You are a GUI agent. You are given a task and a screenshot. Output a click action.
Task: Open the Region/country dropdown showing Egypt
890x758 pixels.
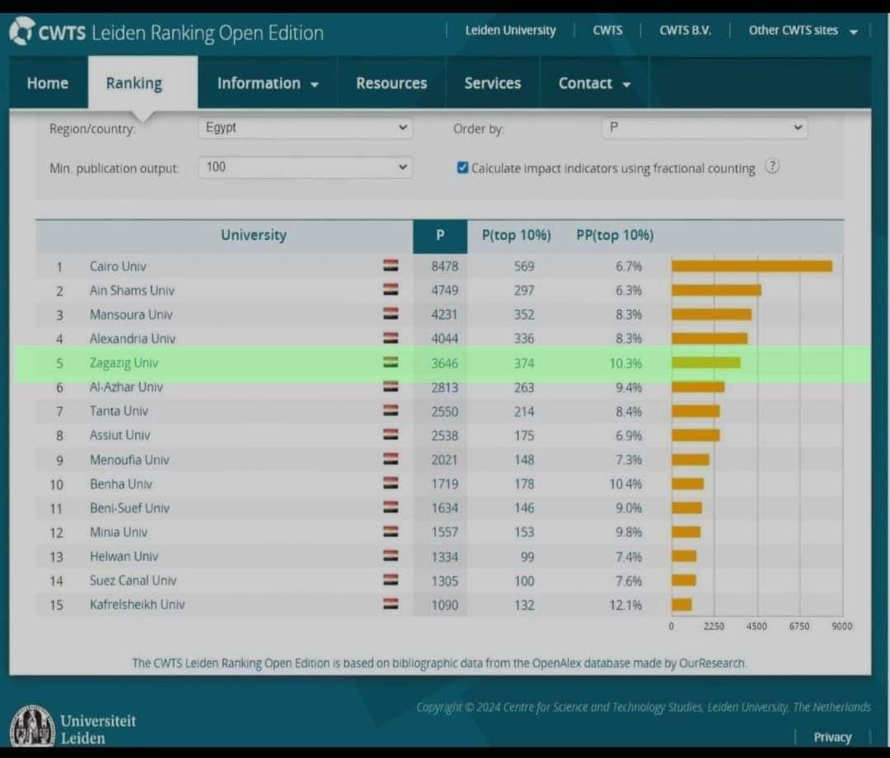(x=306, y=128)
